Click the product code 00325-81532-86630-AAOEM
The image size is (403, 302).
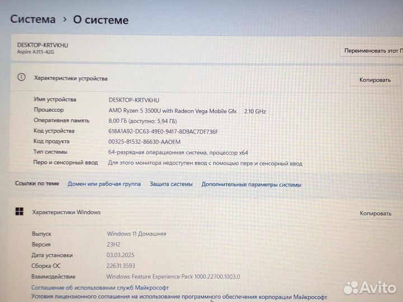[x=144, y=141]
